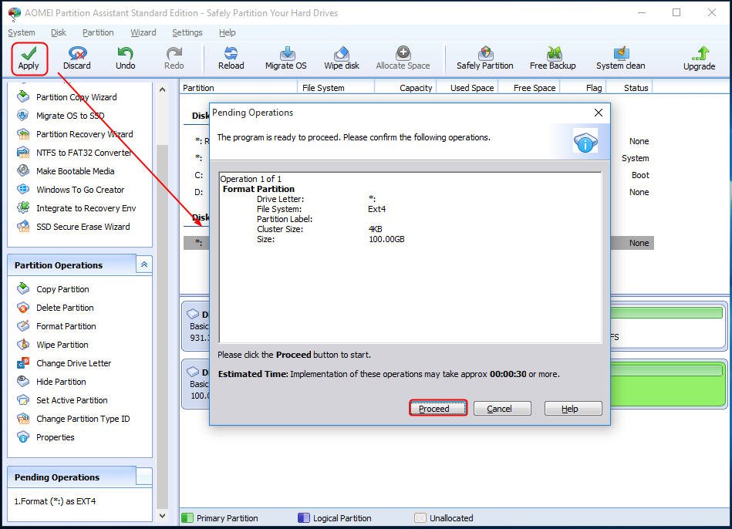Viewport: 732px width, 529px height.
Task: Open Migrate OS from toolbar
Action: tap(285, 59)
